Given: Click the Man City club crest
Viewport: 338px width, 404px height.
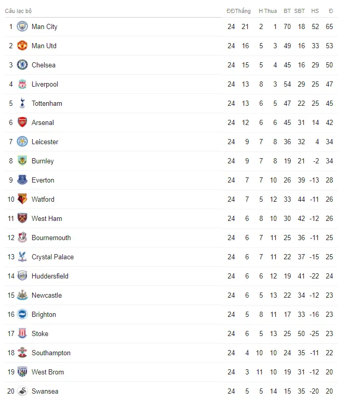Looking at the screenshot, I should pyautogui.click(x=22, y=26).
